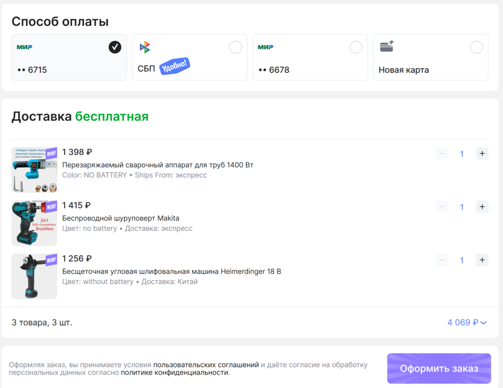Click the СБП payment logo icon
Viewport: 503px width, 388px height.
pos(145,47)
